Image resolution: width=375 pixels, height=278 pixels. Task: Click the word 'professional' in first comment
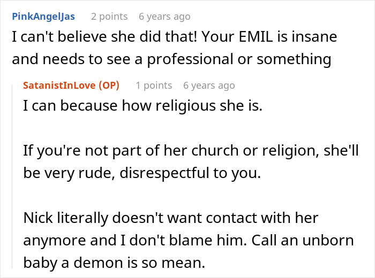pos(190,59)
